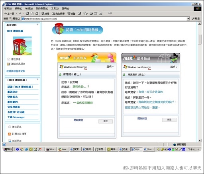204x174 pixels.
Task: Open Favorites (我的最愛) toolbar button
Action: pos(58,14)
